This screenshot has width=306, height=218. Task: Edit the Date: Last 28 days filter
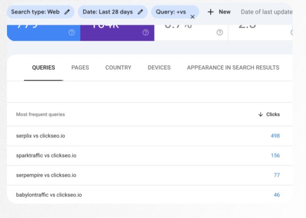[140, 12]
